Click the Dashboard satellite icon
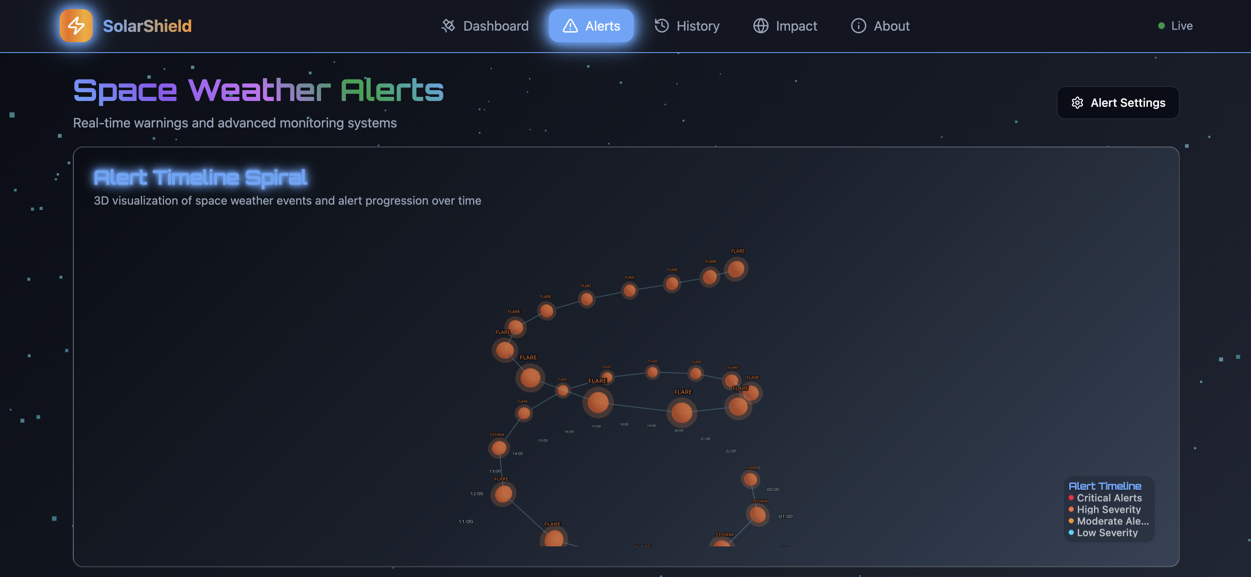Viewport: 1251px width, 577px height. [448, 26]
